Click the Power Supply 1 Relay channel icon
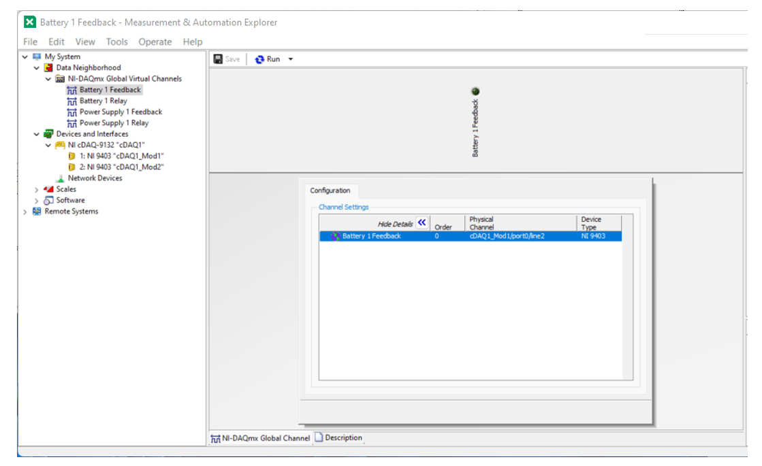 (72, 123)
